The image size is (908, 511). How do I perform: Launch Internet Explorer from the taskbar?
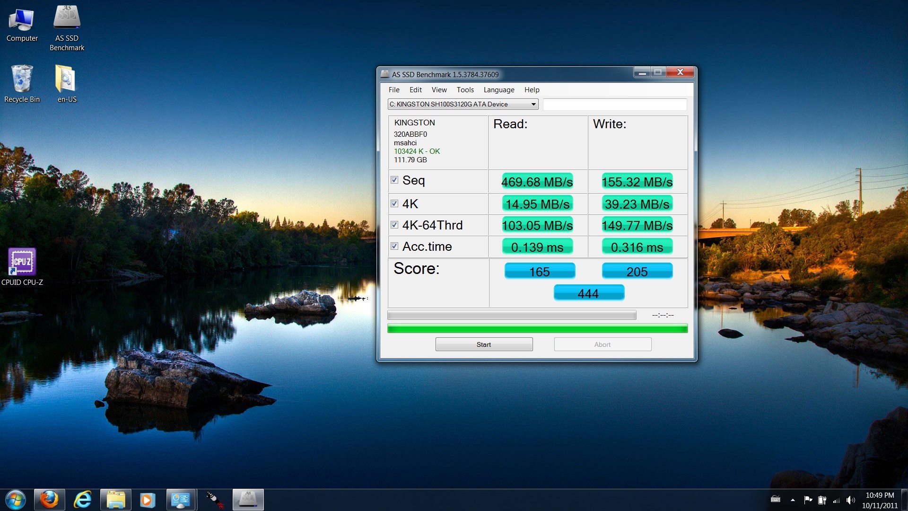(83, 500)
